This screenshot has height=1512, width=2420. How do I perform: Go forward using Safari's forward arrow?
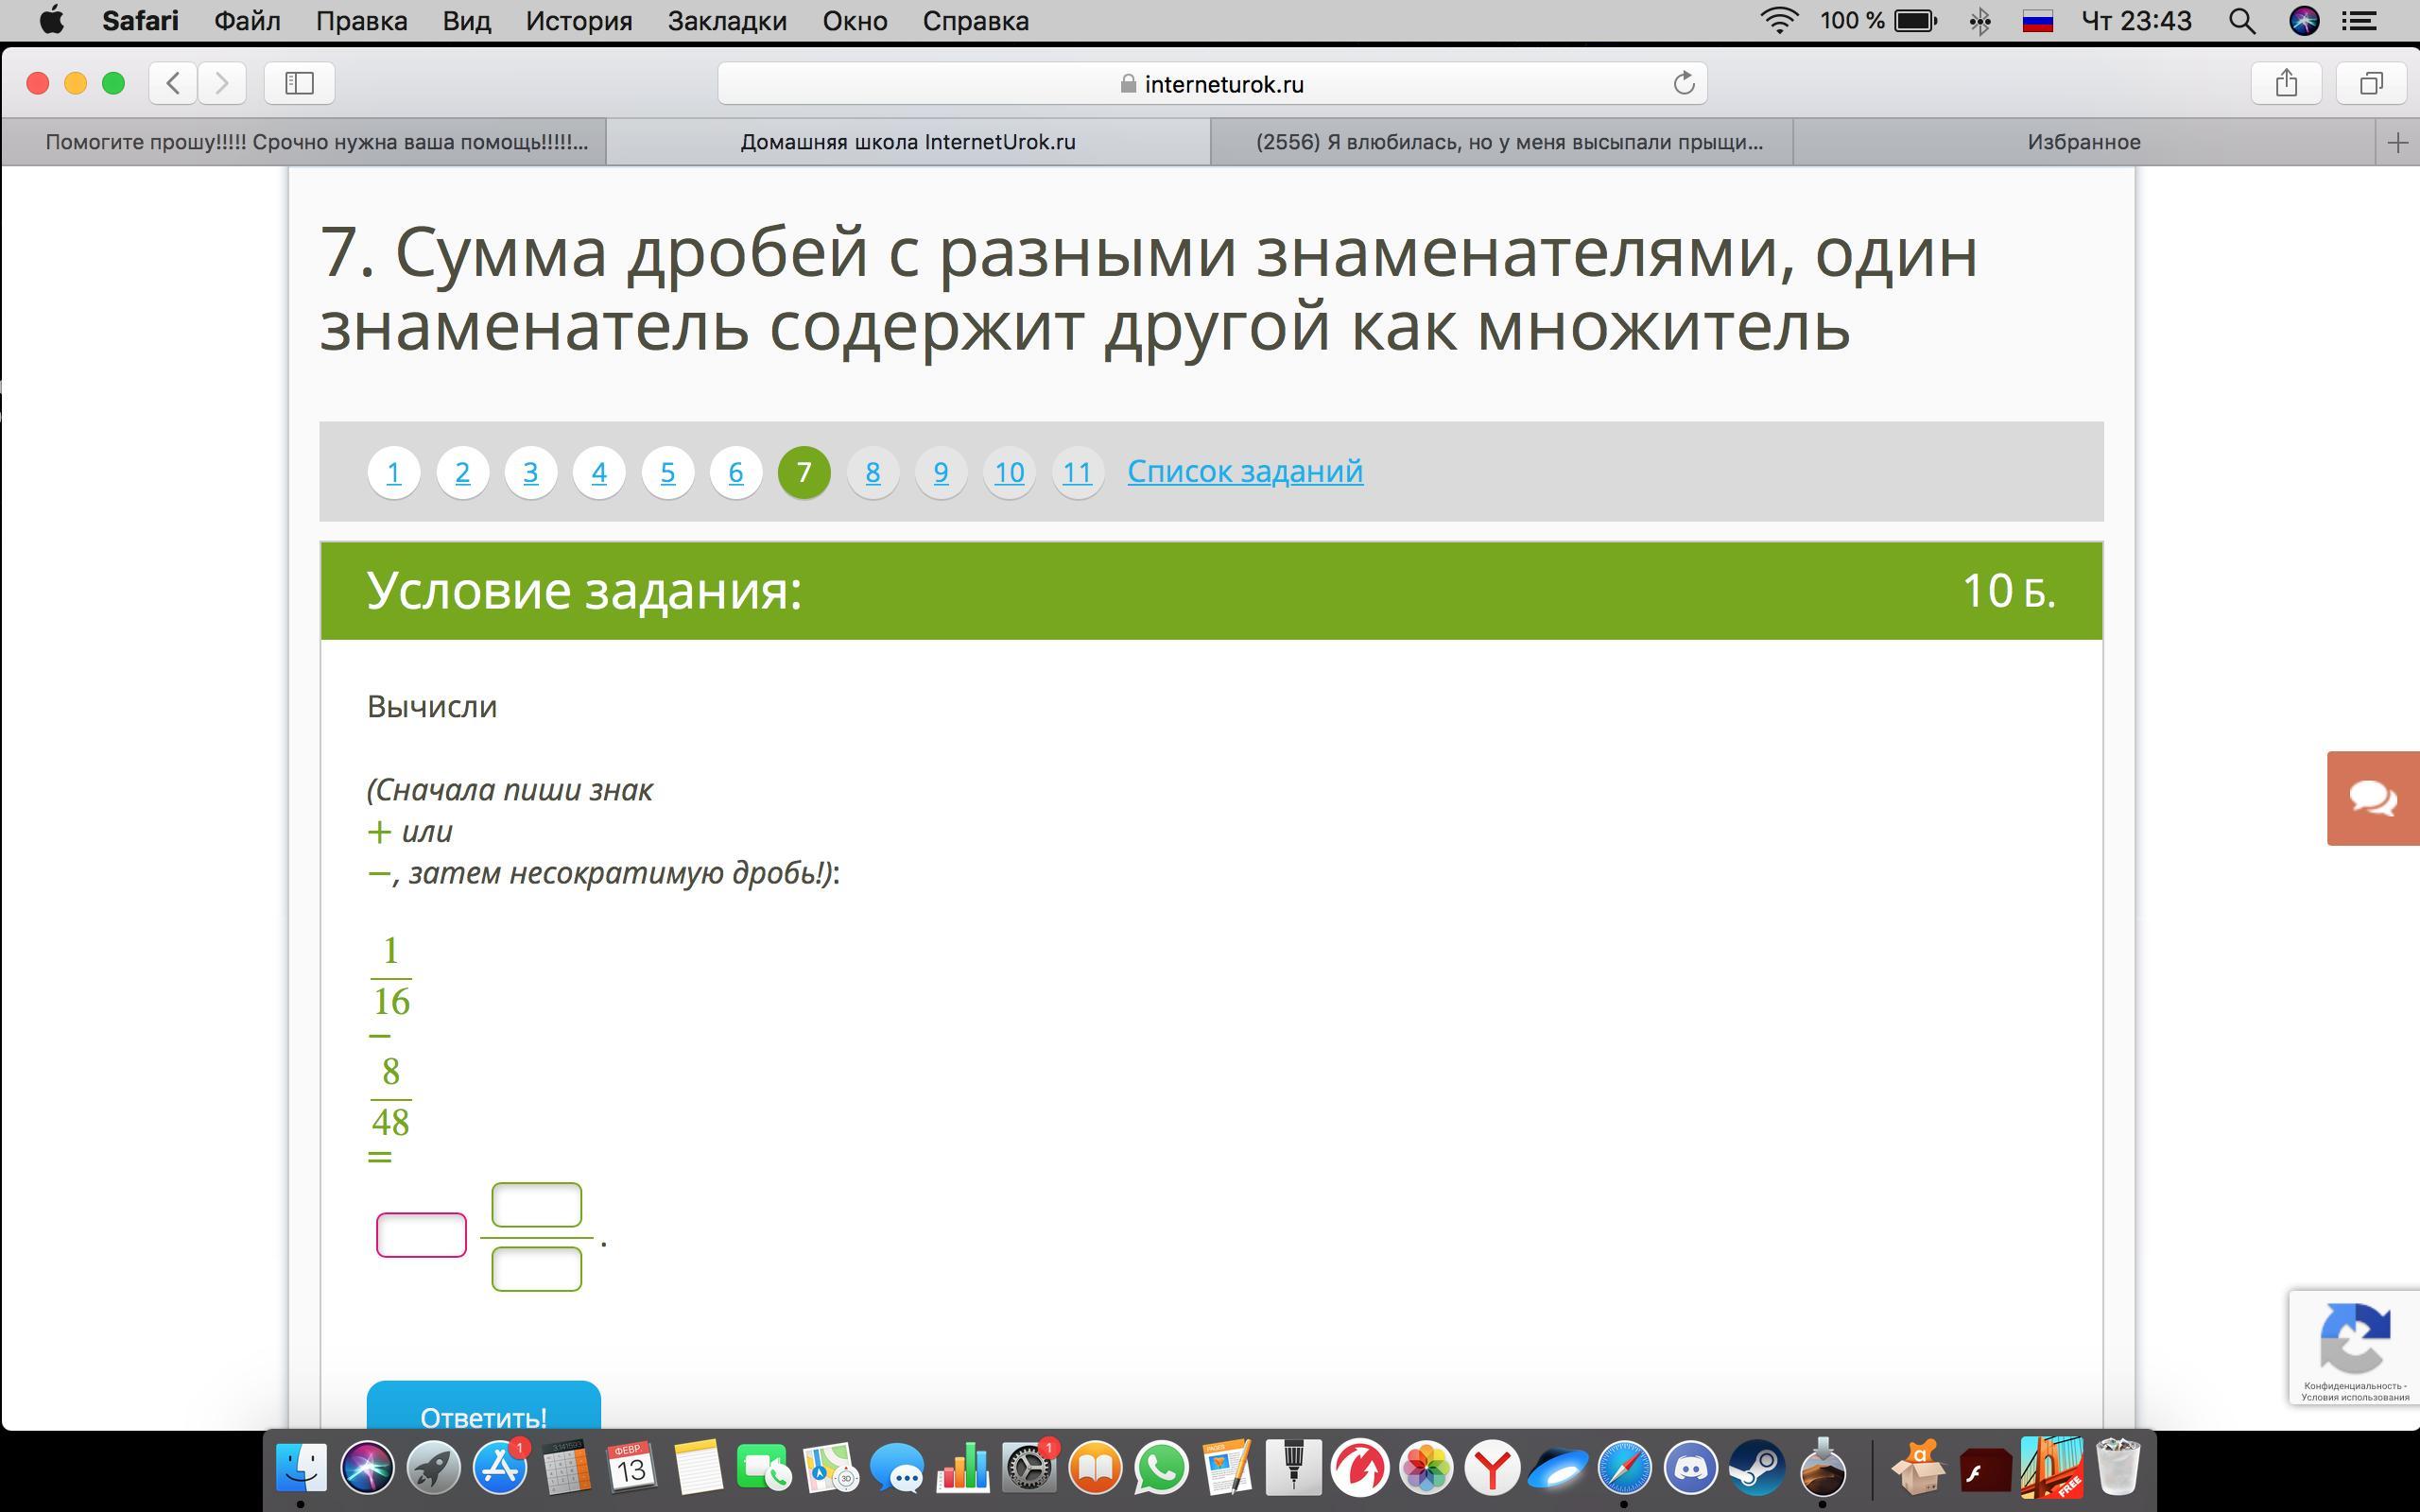(x=221, y=83)
